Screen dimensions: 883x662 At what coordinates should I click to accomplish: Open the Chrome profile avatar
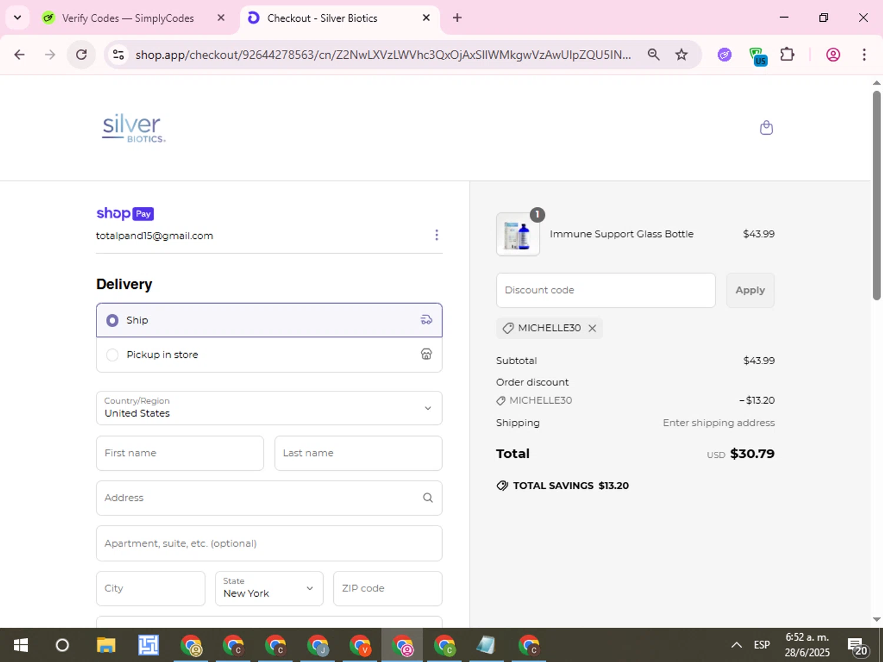point(833,55)
